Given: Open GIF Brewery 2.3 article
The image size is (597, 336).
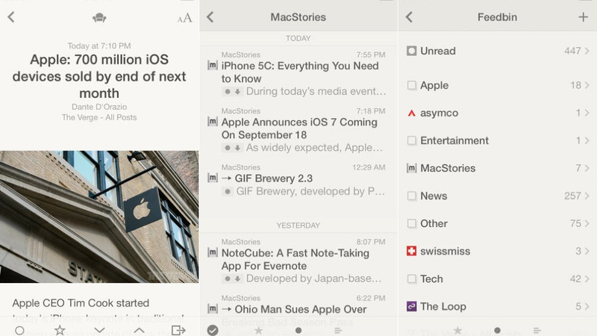Looking at the screenshot, I should click(x=298, y=180).
